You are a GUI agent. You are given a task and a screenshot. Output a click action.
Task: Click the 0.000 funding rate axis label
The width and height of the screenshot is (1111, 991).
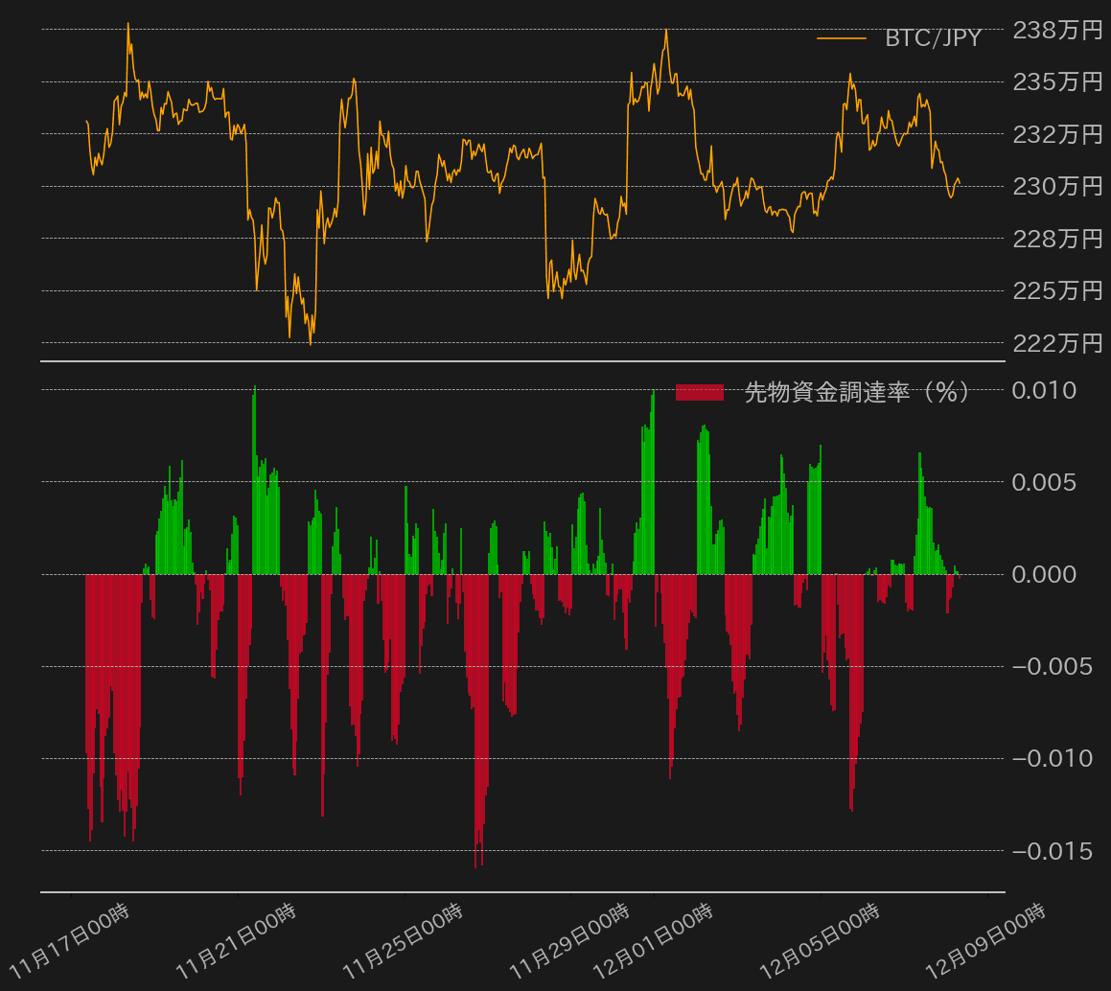[x=1044, y=574]
